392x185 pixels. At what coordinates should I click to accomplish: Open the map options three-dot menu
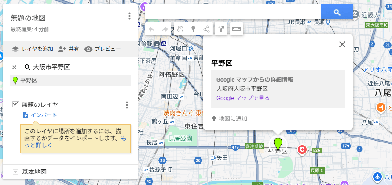pyautogui.click(x=129, y=16)
